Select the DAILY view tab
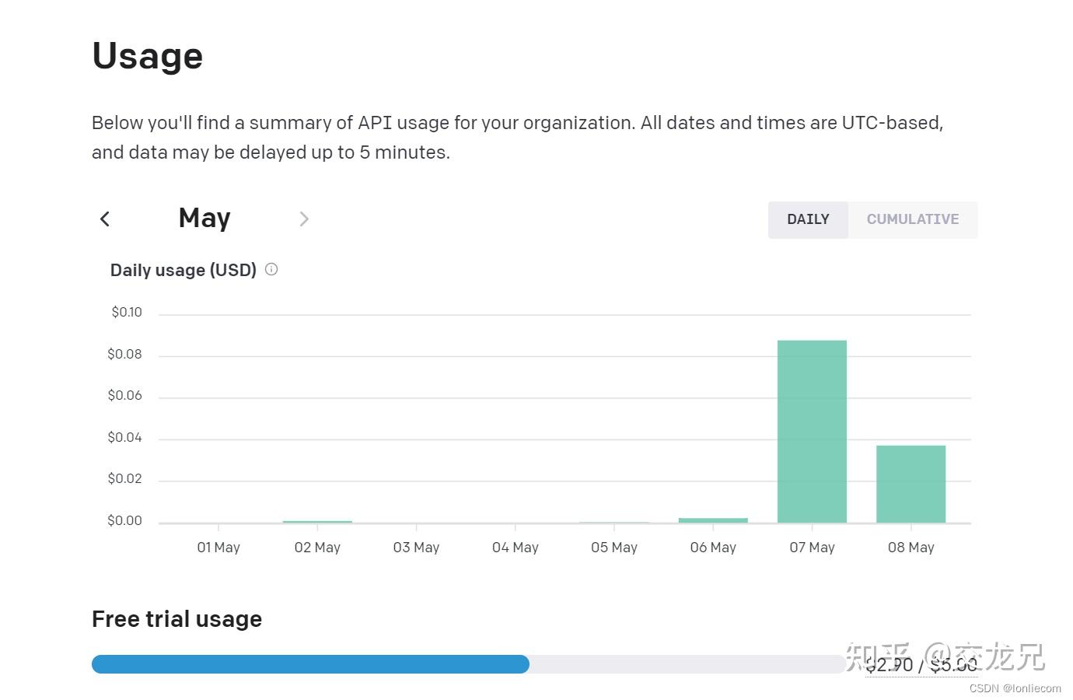This screenshot has height=700, width=1073. coord(808,219)
